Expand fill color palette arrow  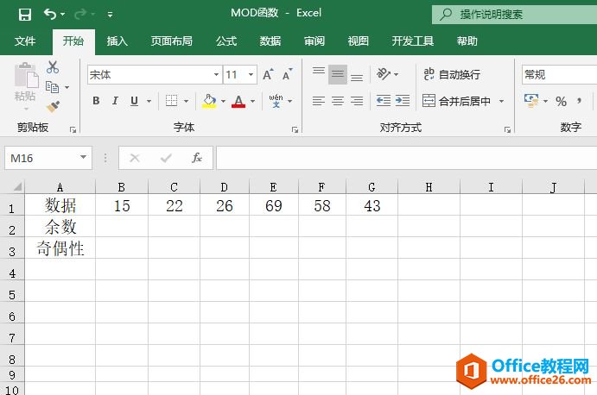[223, 101]
